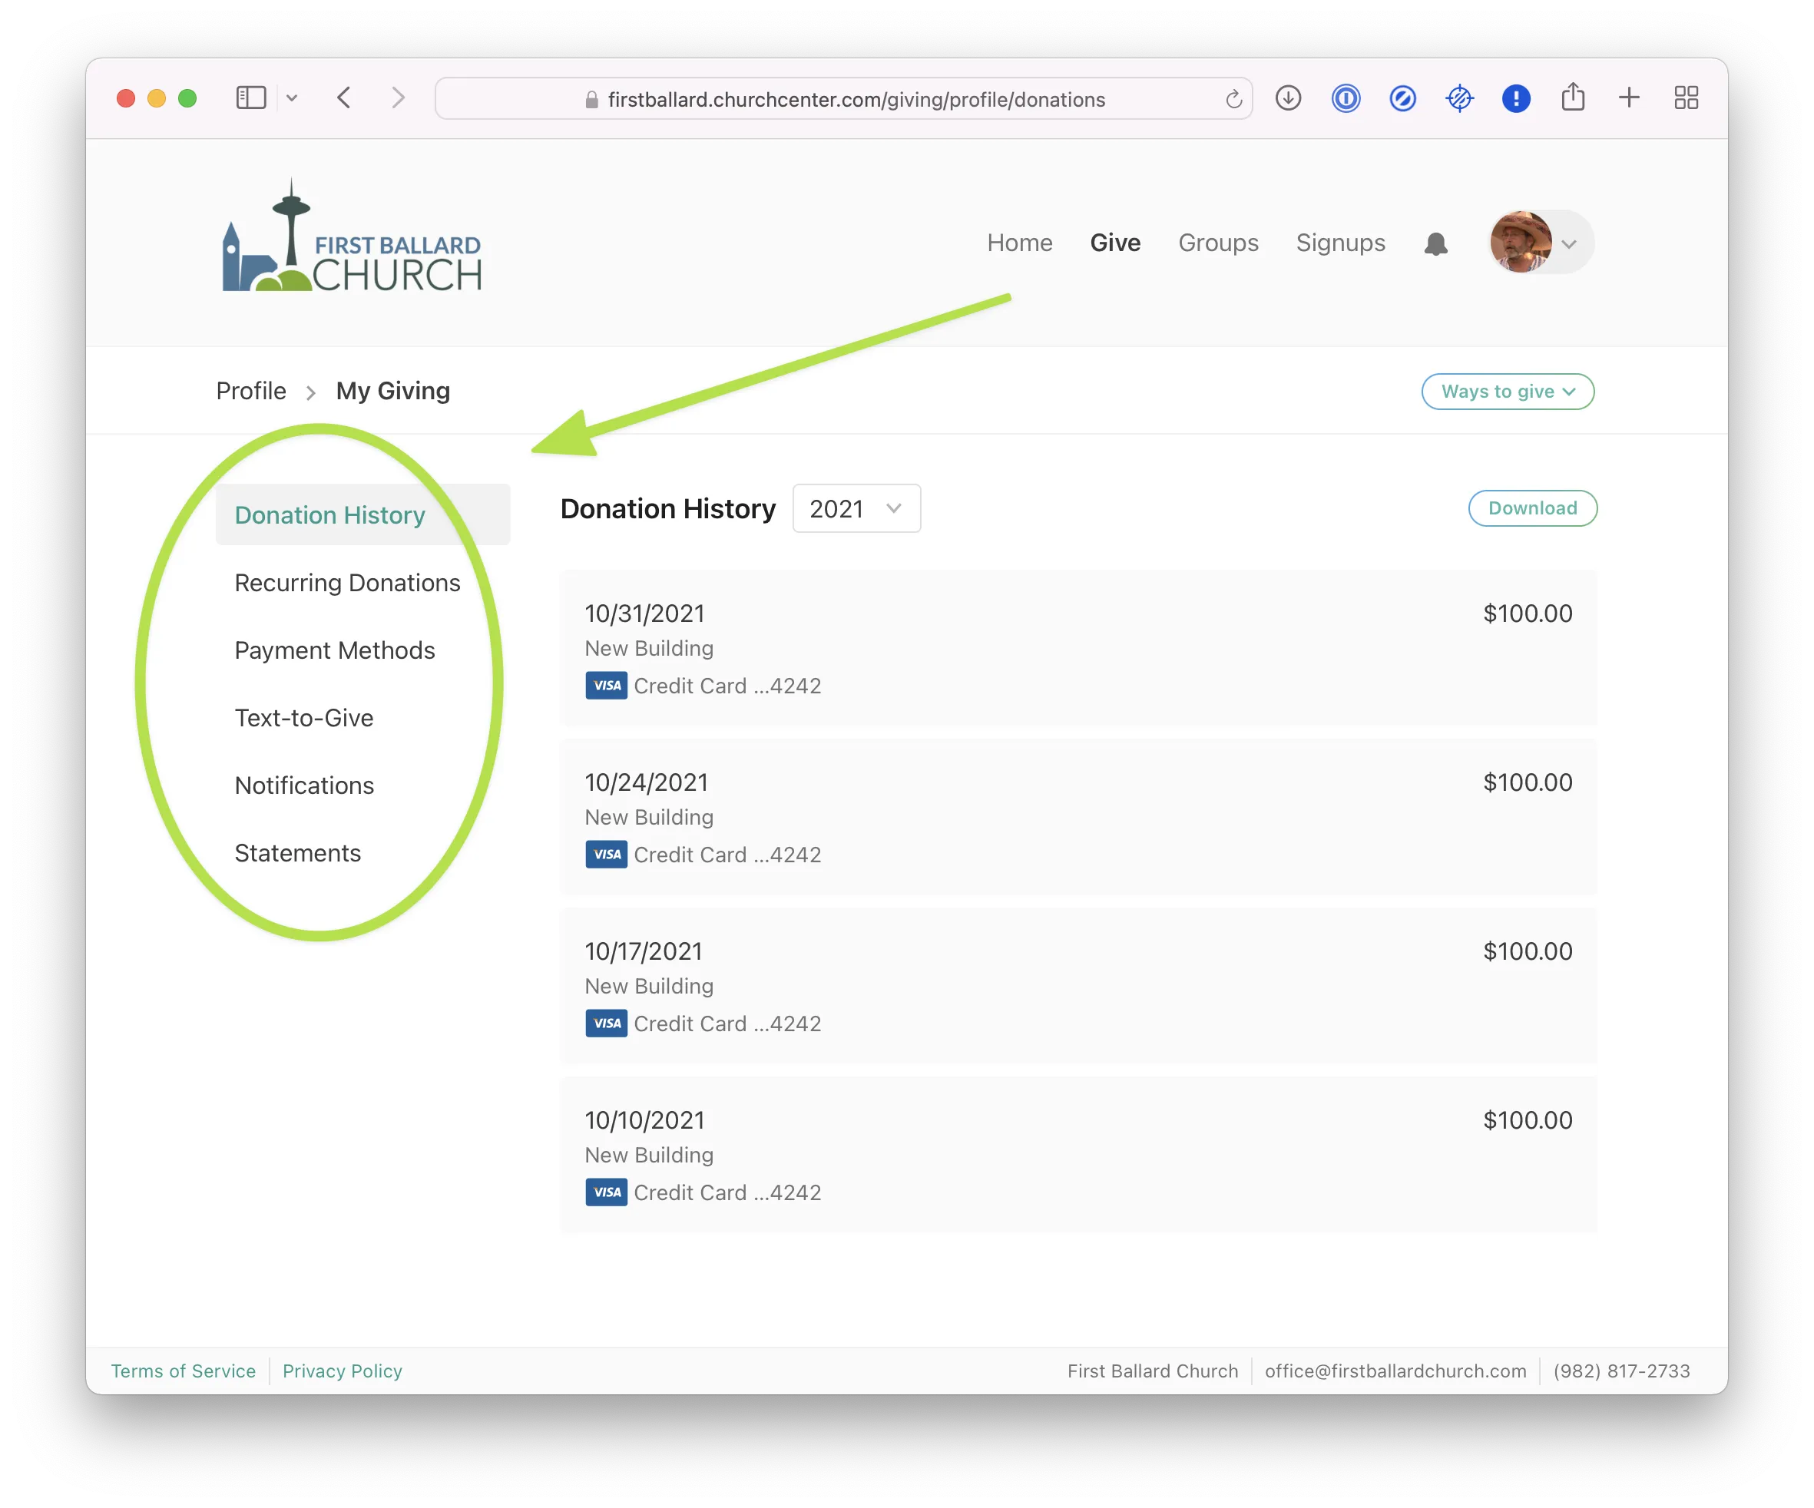Go back with the back arrow

344,98
